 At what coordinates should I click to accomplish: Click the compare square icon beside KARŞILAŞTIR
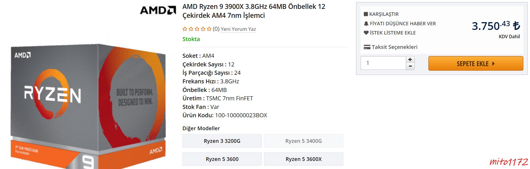tap(366, 14)
